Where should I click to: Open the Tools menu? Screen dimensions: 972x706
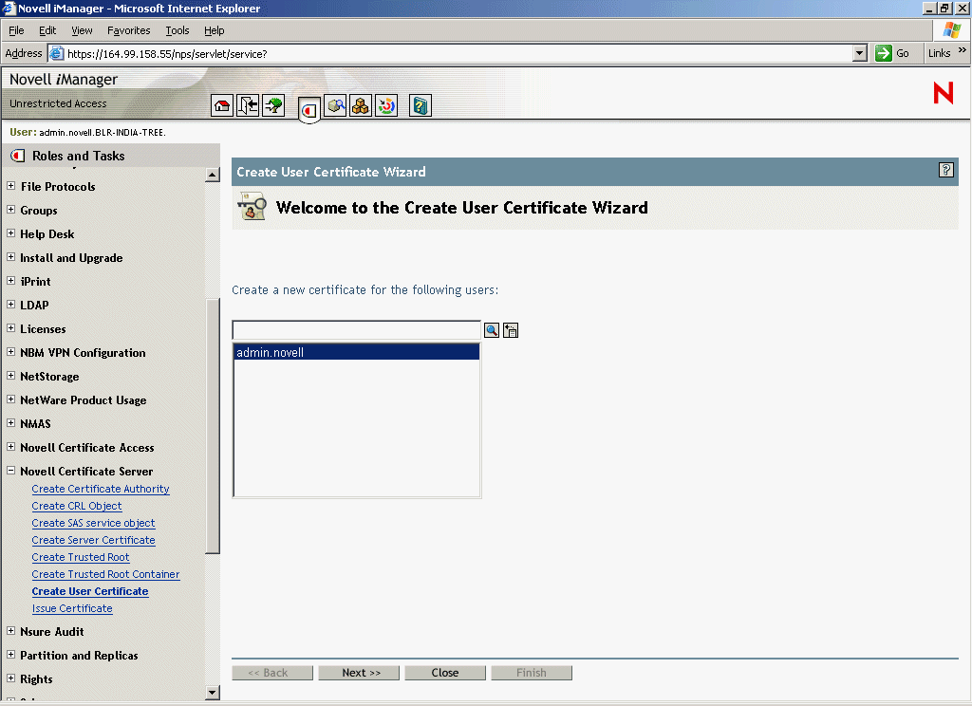coord(178,30)
